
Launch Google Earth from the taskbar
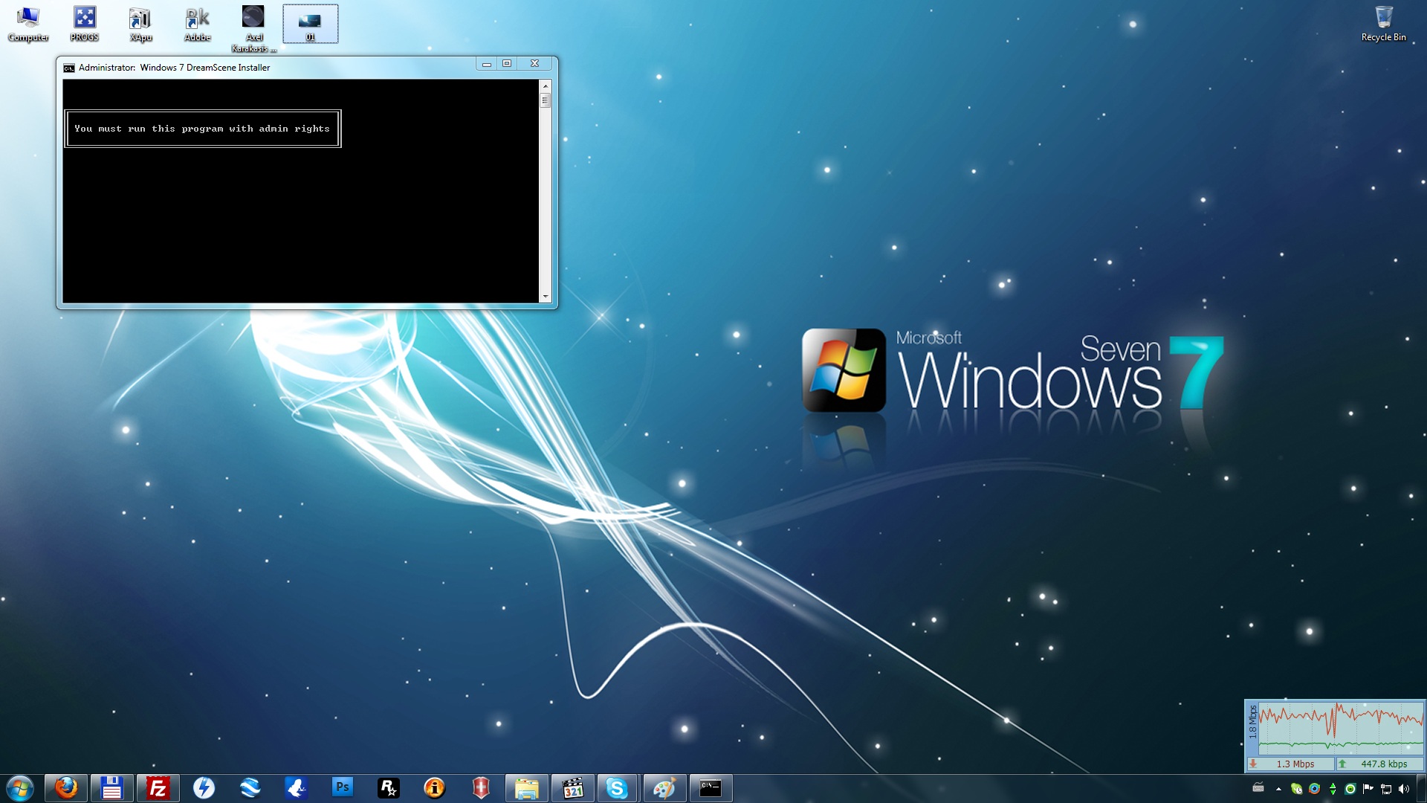coord(250,787)
